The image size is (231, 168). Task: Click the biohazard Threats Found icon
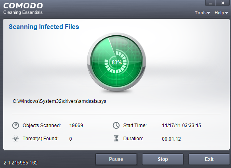tap(16, 139)
